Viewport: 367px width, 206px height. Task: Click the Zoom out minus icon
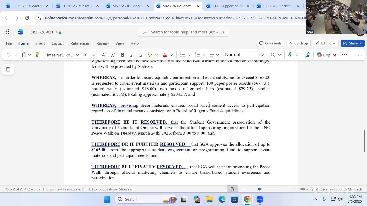[x=243, y=189]
